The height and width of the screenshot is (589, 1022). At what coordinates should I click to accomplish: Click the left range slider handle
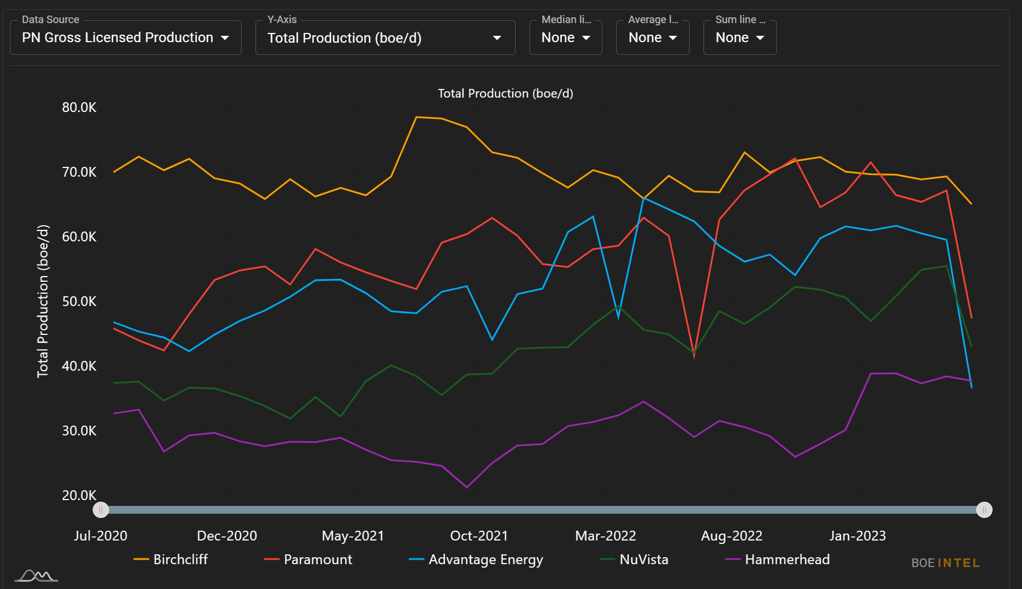click(101, 510)
